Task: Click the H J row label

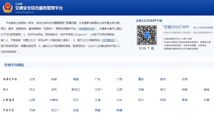Action: [6, 89]
